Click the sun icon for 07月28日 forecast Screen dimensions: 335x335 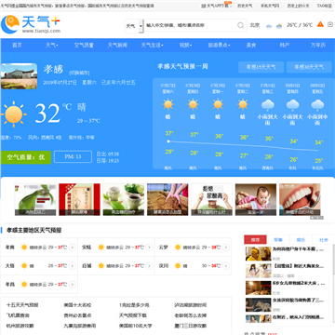point(193,104)
